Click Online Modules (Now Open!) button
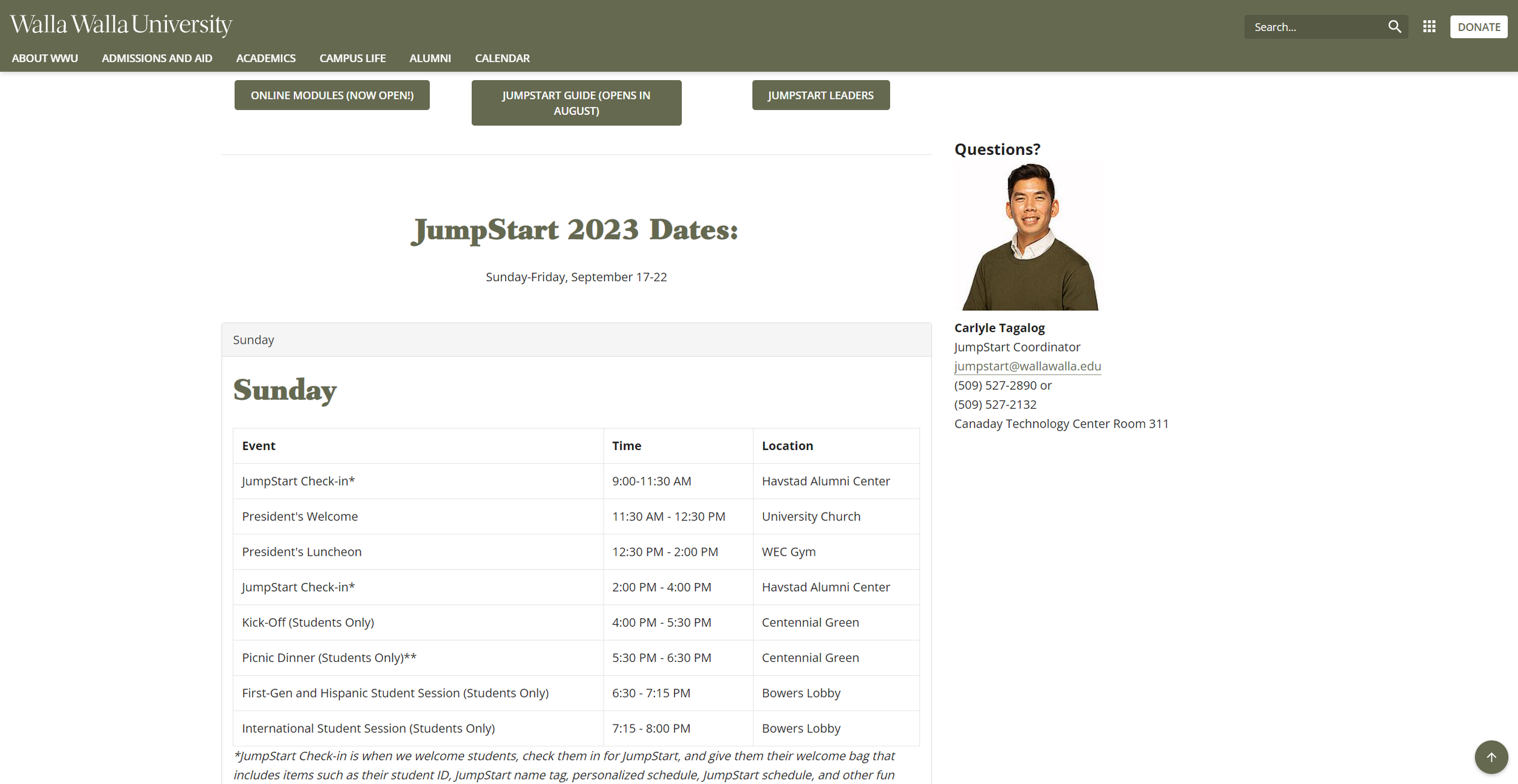The image size is (1518, 784). [x=332, y=95]
